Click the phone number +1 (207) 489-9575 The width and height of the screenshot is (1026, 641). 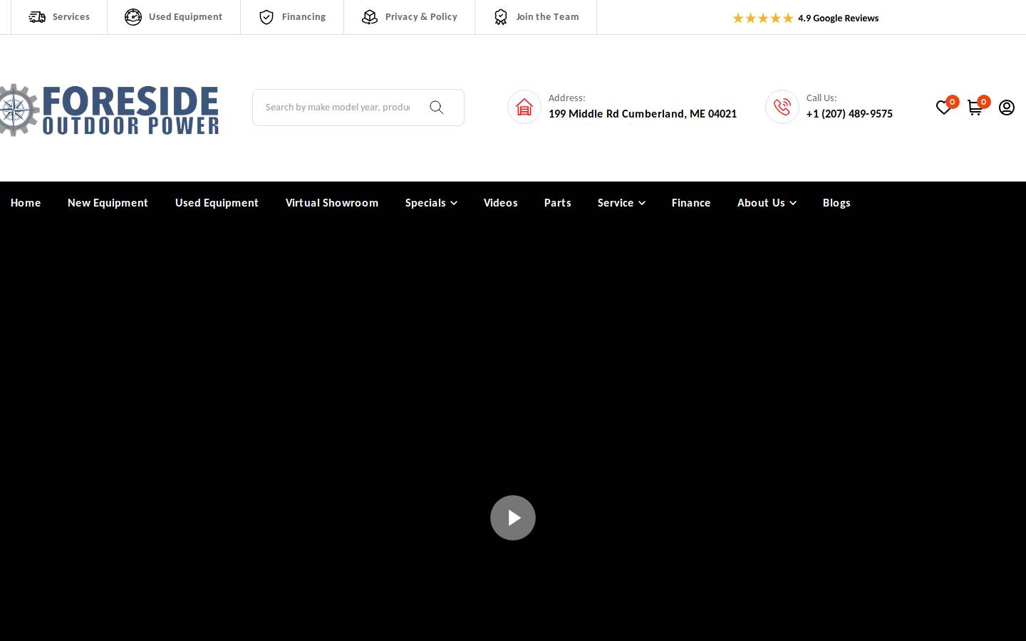click(849, 114)
